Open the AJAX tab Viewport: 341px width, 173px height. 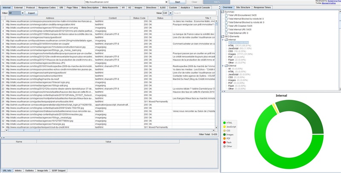click(x=163, y=8)
